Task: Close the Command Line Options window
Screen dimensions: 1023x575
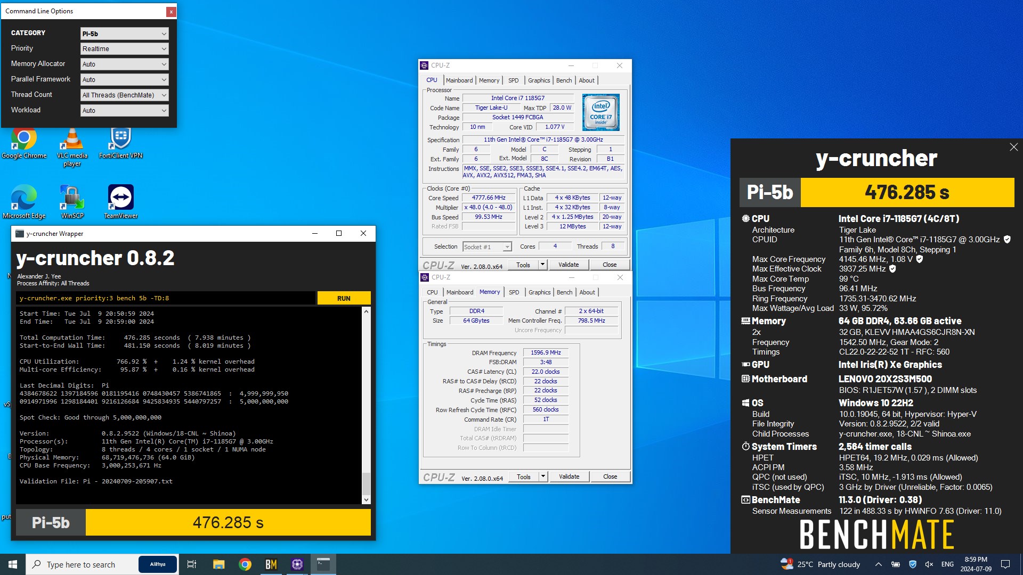Action: pos(170,11)
